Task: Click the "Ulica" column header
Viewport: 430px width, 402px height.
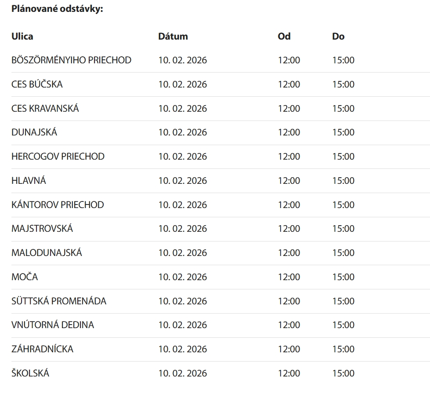Action: coord(22,37)
